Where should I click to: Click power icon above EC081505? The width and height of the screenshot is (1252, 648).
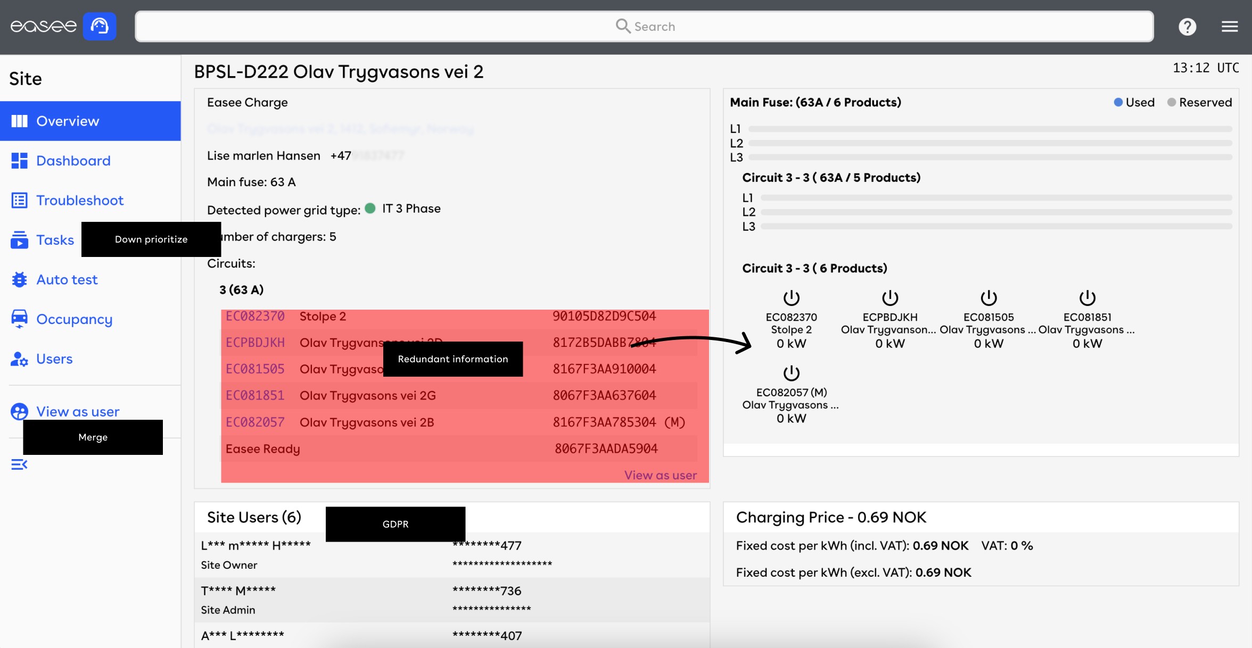[x=989, y=298]
